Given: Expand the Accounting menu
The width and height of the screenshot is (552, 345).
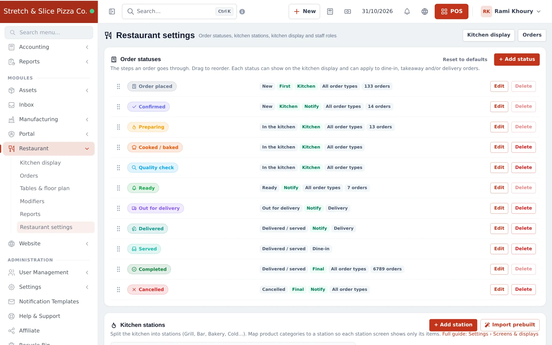Looking at the screenshot, I should pos(87,47).
